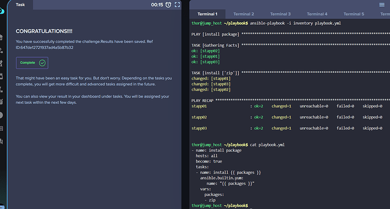Click 'unreachable=0' in the stapp01 recap row

(314, 106)
